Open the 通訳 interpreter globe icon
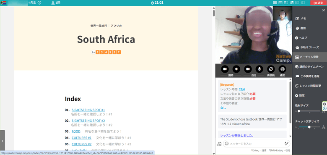 pos(283,69)
